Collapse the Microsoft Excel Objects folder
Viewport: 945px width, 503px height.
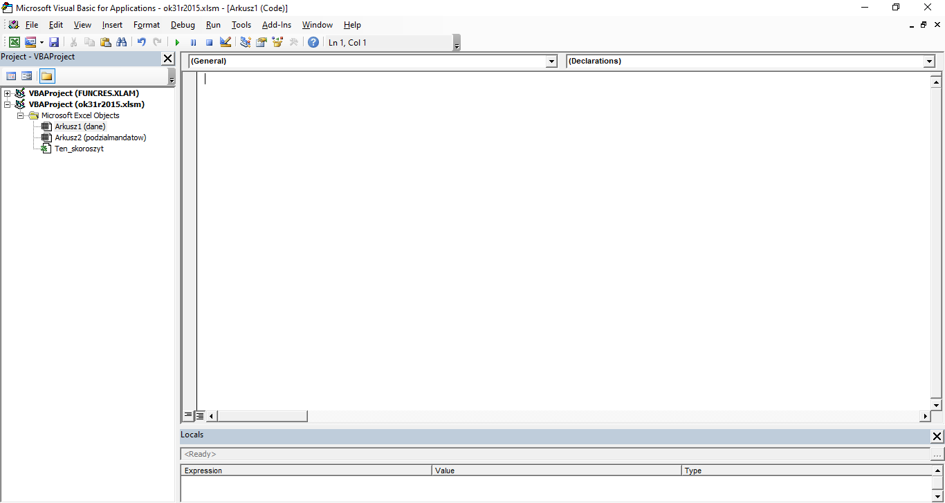pos(21,115)
